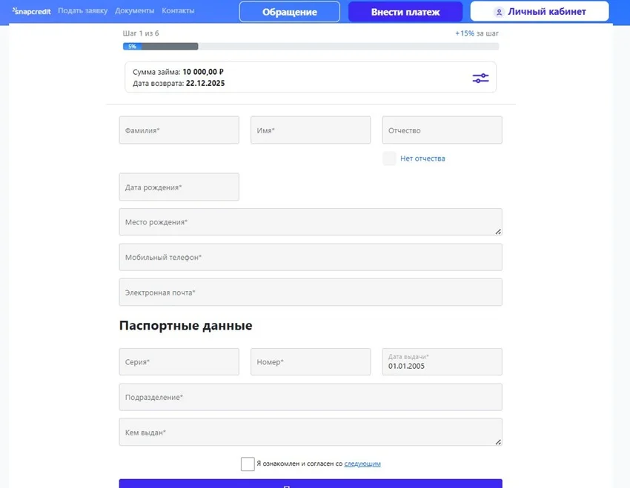The height and width of the screenshot is (488, 630).
Task: Focus Мобильный телефон field
Action: (x=311, y=257)
